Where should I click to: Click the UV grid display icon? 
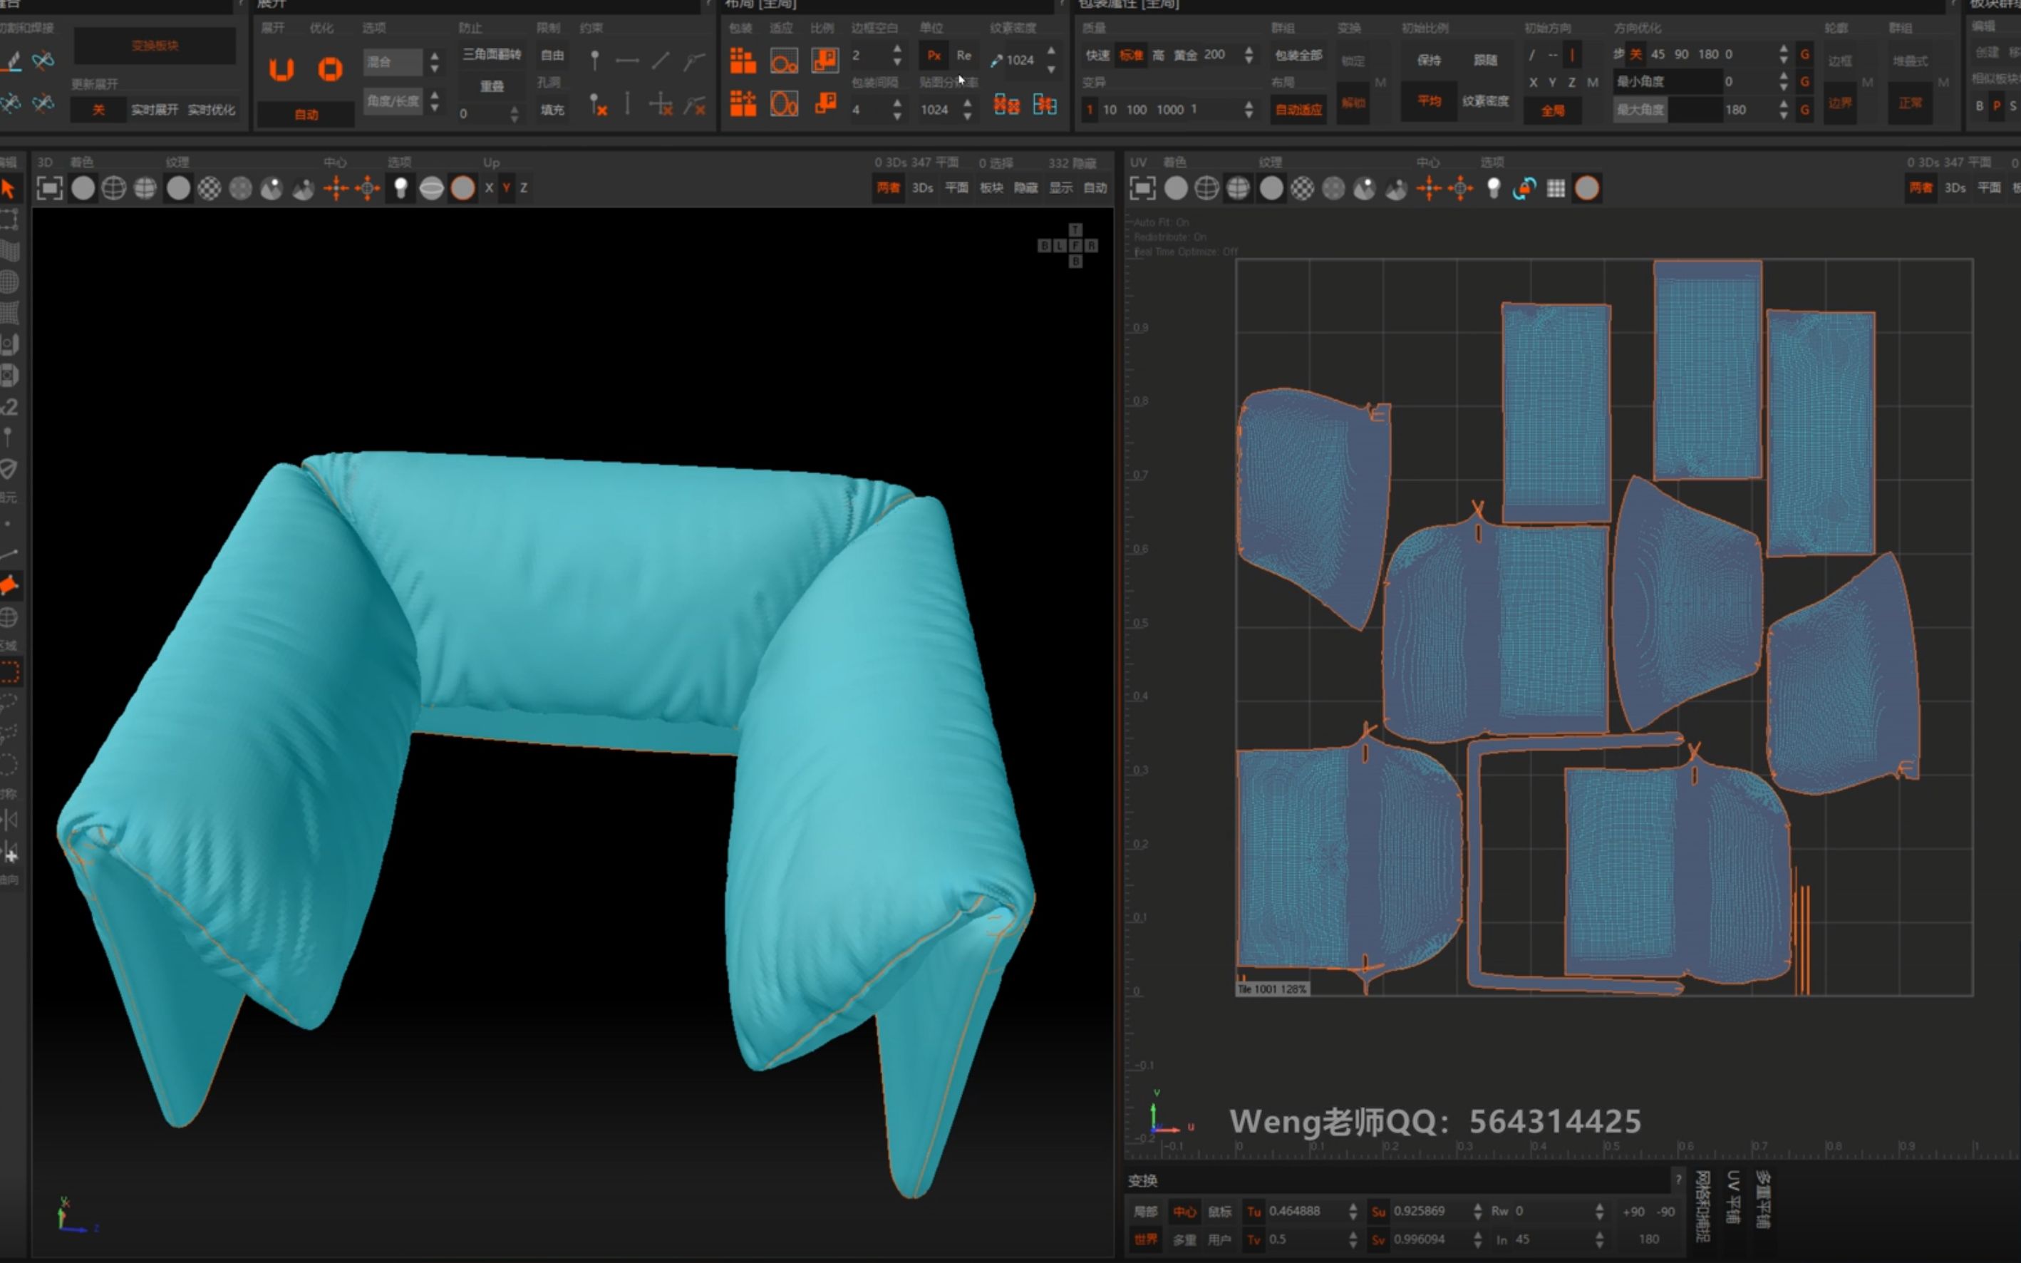point(1556,189)
